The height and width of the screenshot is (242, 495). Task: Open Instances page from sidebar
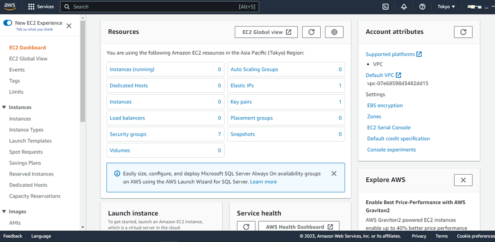tap(20, 119)
